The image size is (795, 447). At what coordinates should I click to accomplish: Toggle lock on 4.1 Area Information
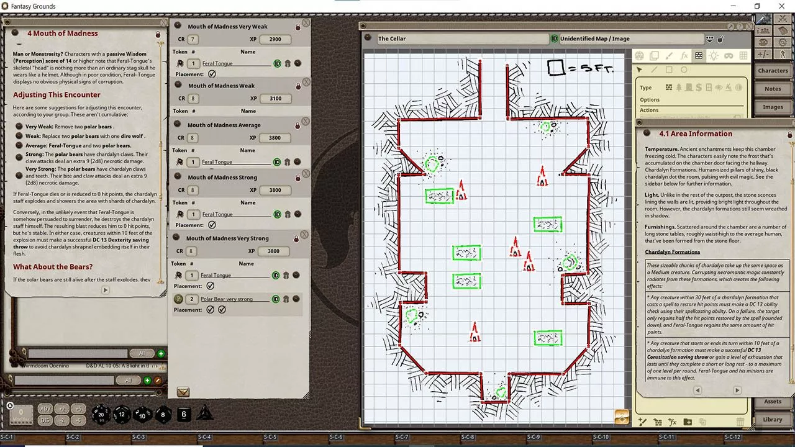click(789, 134)
